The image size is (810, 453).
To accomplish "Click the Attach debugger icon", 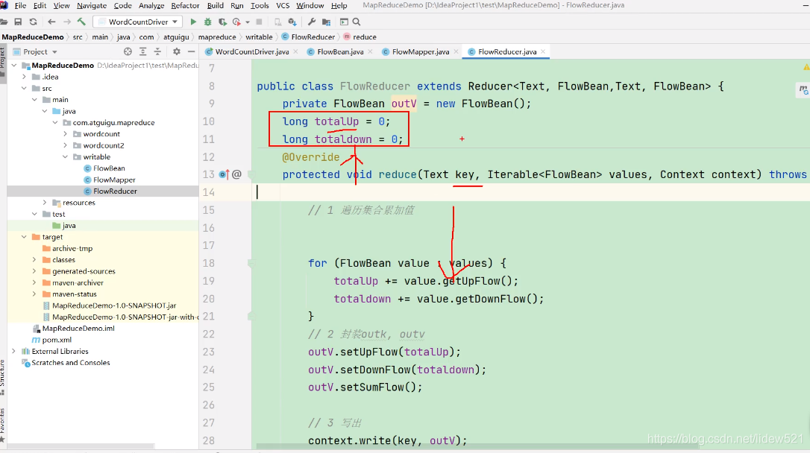I will click(x=278, y=22).
